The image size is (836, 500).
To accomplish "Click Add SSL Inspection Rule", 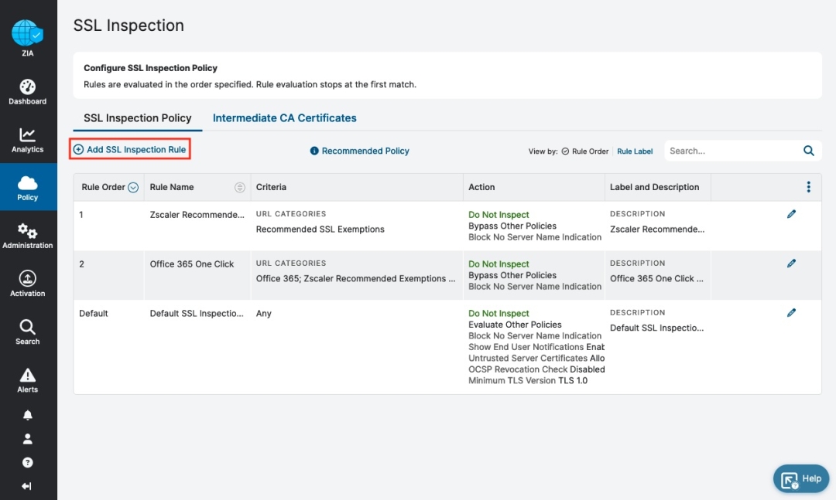I will (x=130, y=150).
